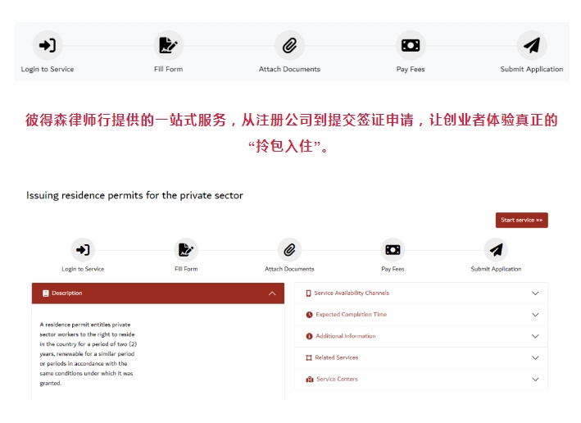Click the residence permit description paragraph

[x=89, y=353]
